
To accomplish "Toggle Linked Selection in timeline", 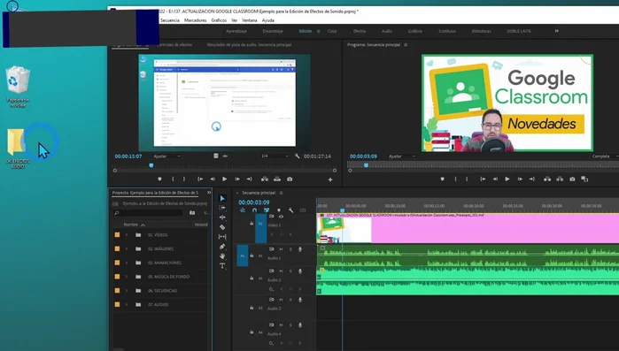I will pos(267,210).
